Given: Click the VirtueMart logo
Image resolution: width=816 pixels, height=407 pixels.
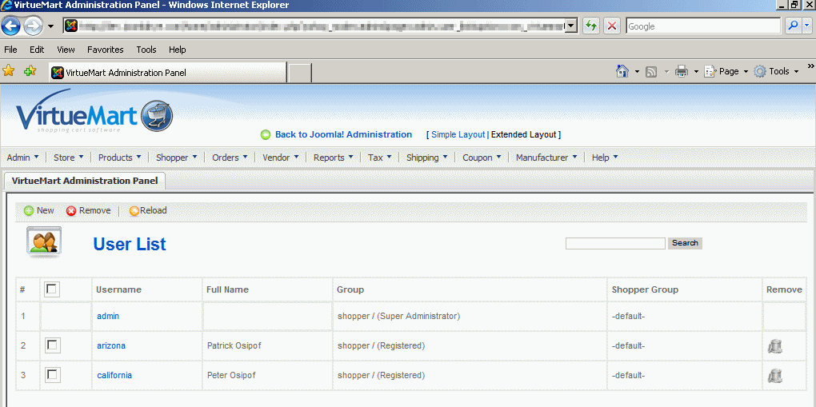Looking at the screenshot, I should tap(94, 111).
